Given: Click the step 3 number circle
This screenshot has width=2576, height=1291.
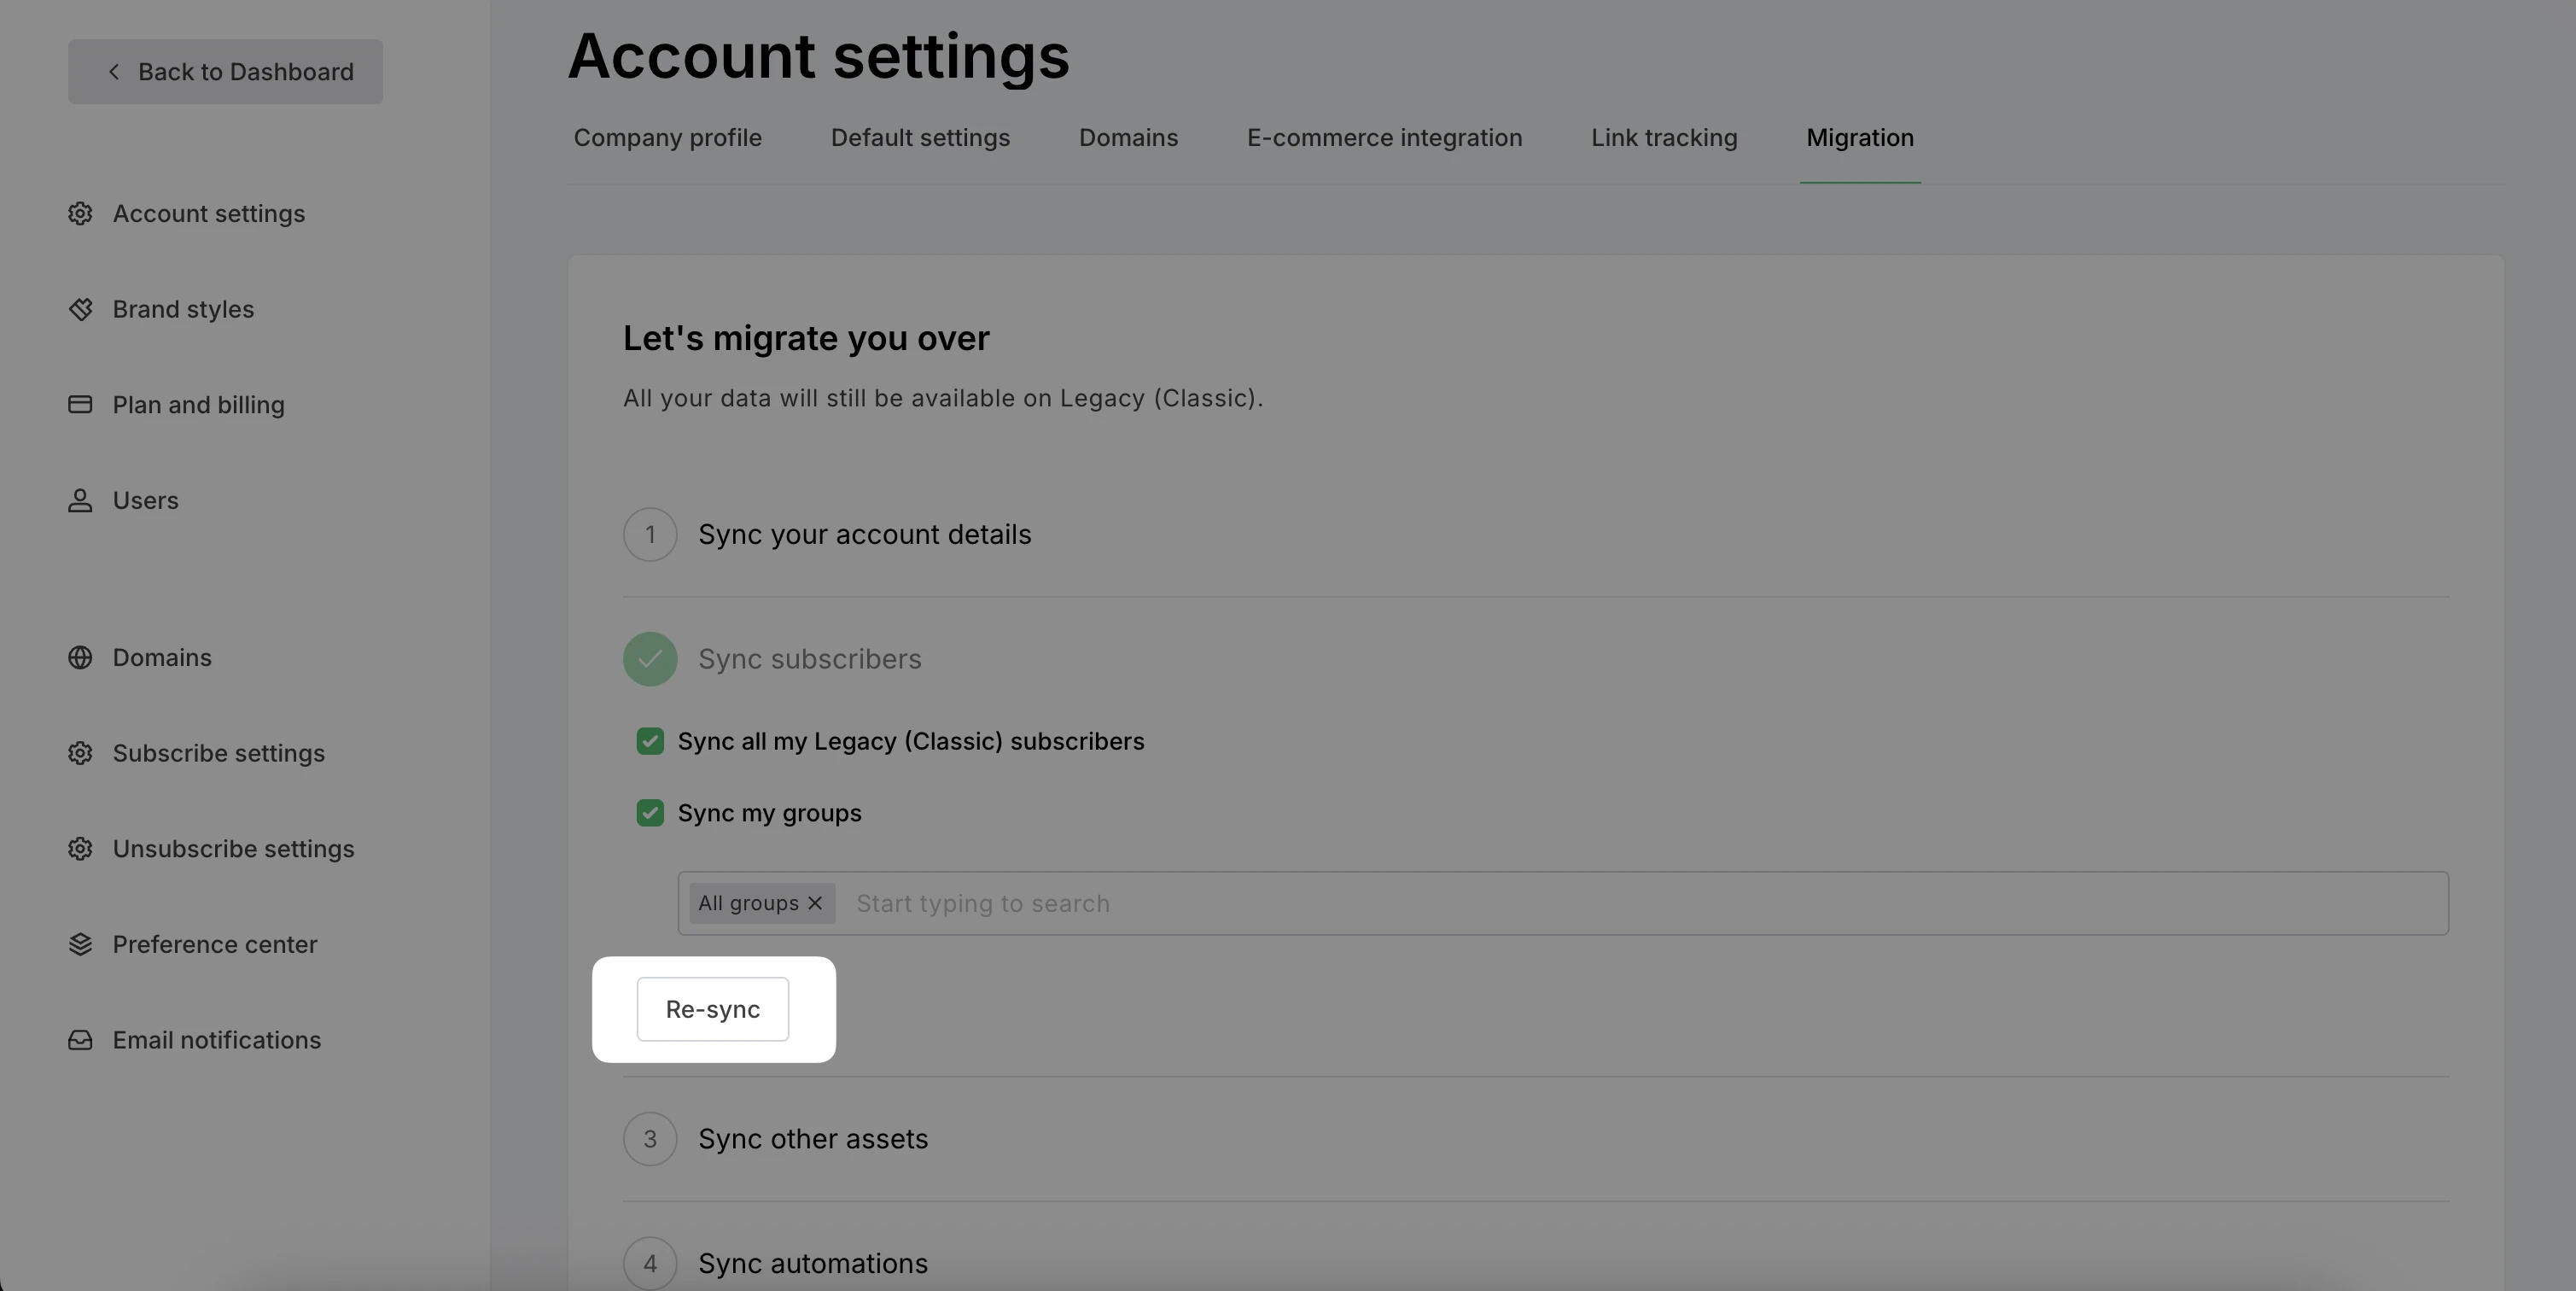Looking at the screenshot, I should (650, 1139).
